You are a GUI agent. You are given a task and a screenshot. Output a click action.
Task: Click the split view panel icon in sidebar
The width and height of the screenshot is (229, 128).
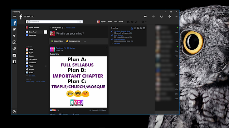pyautogui.click(x=14, y=62)
